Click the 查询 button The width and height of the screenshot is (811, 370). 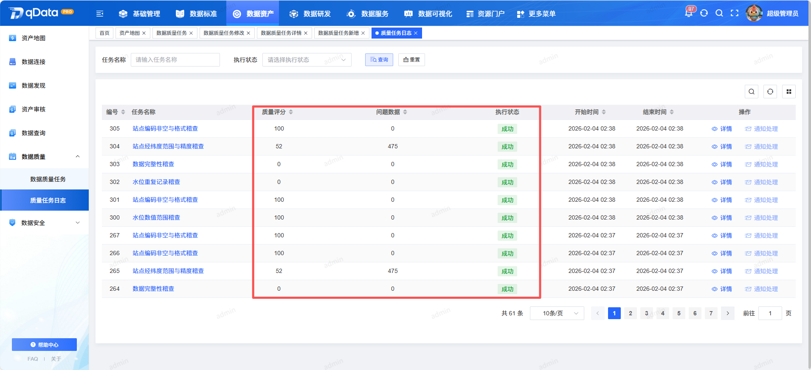tap(379, 60)
